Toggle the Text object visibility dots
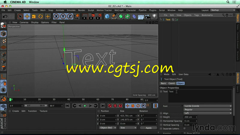240x135 pixels. click(175, 19)
